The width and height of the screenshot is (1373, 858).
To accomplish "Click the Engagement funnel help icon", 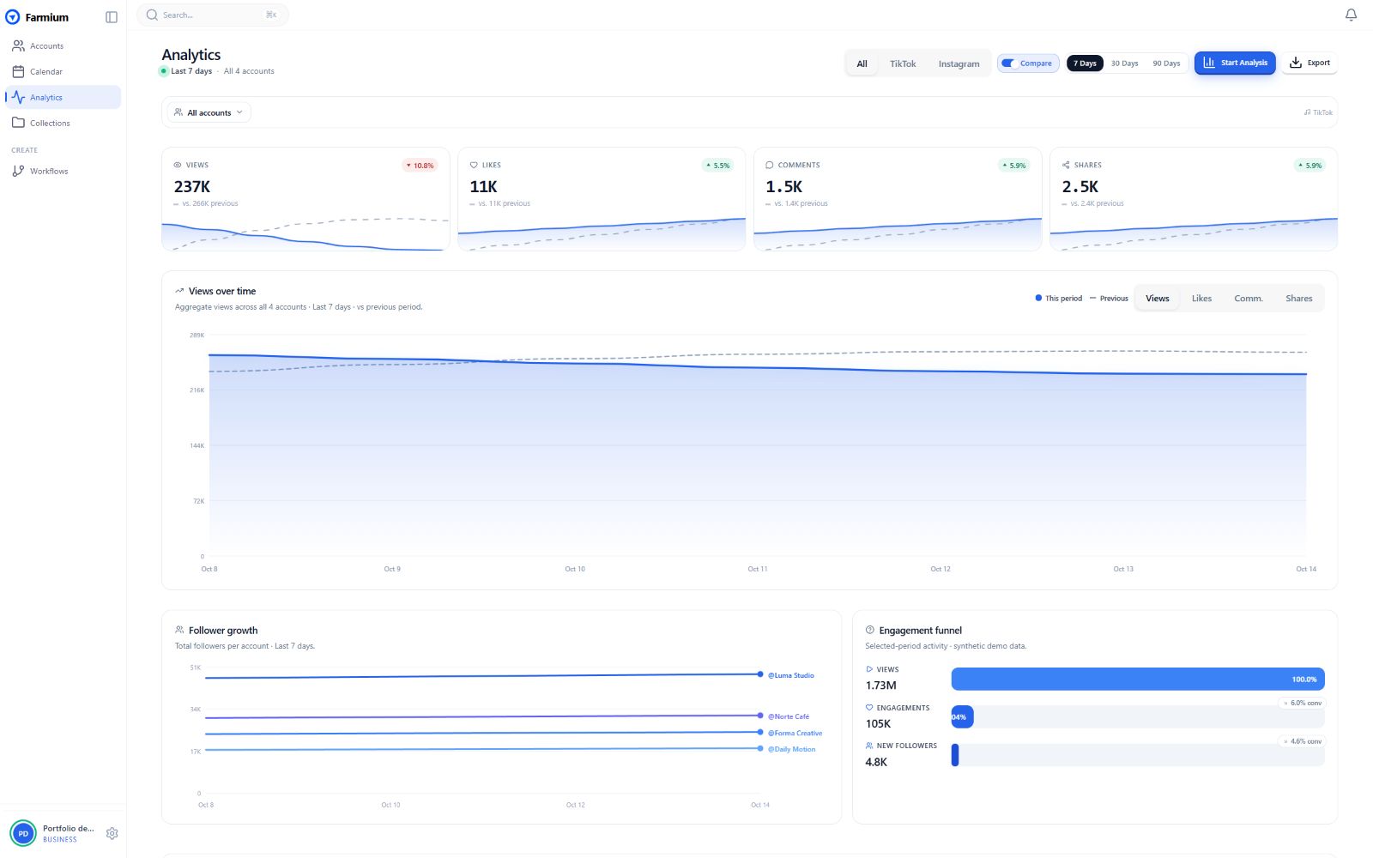I will (870, 630).
